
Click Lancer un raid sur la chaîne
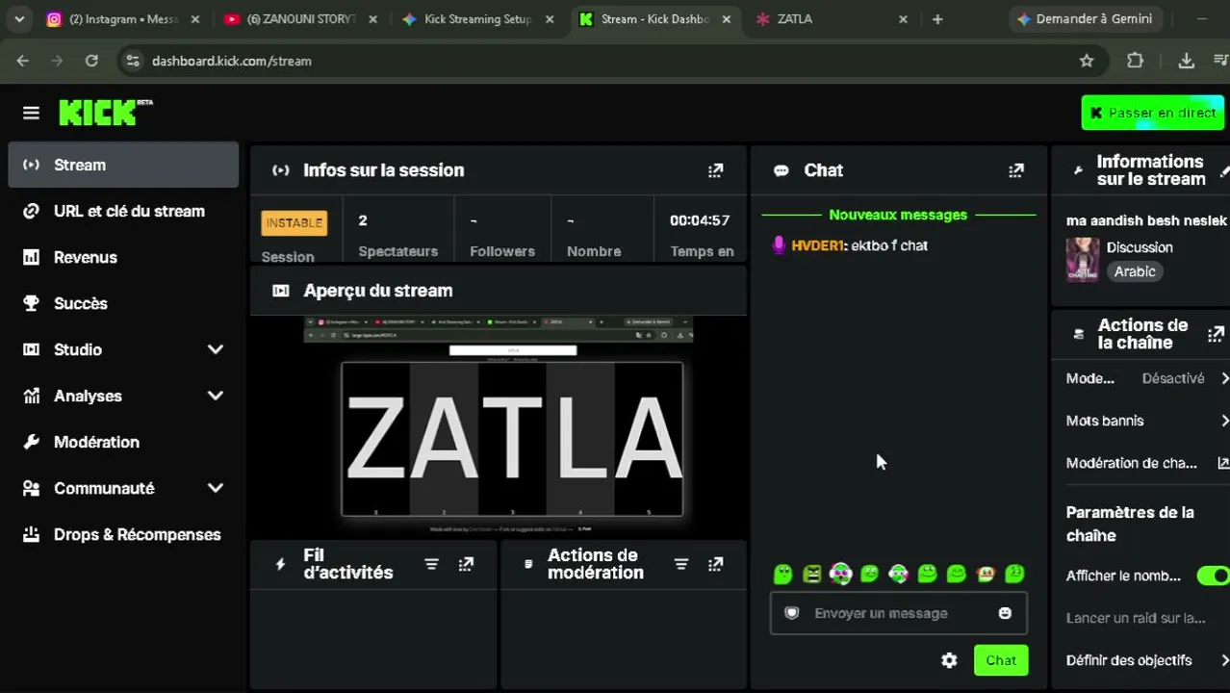click(1136, 618)
